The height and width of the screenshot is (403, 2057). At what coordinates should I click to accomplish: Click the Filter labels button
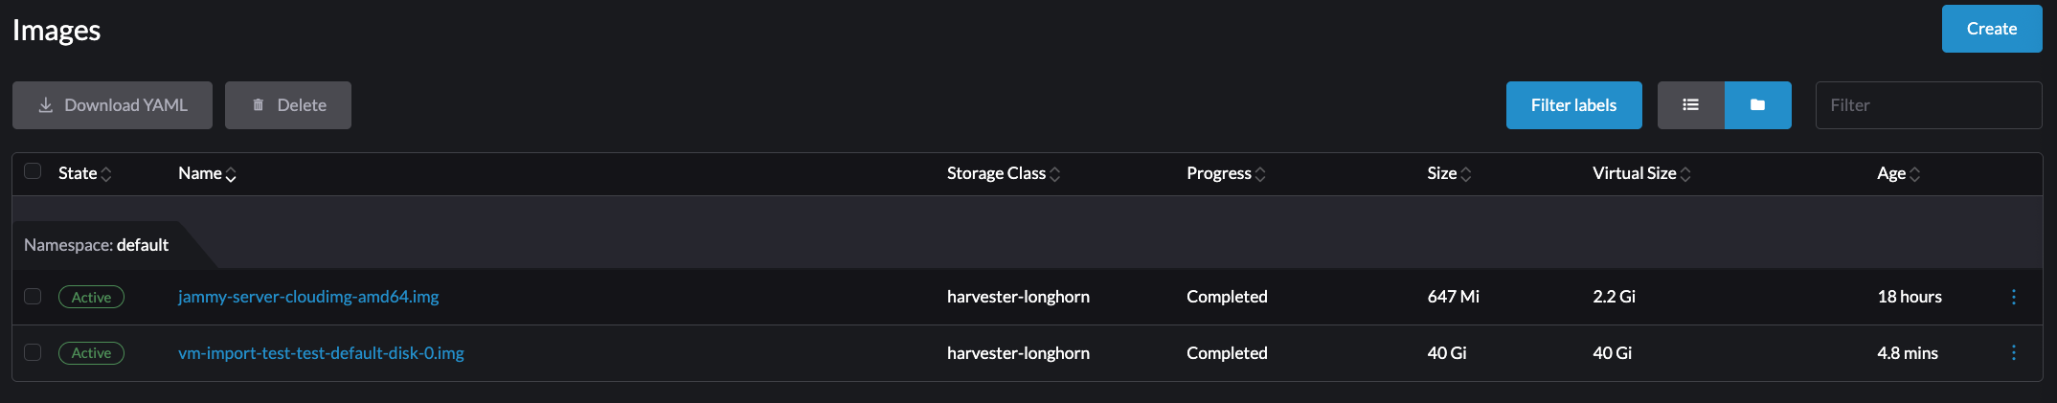click(x=1573, y=105)
